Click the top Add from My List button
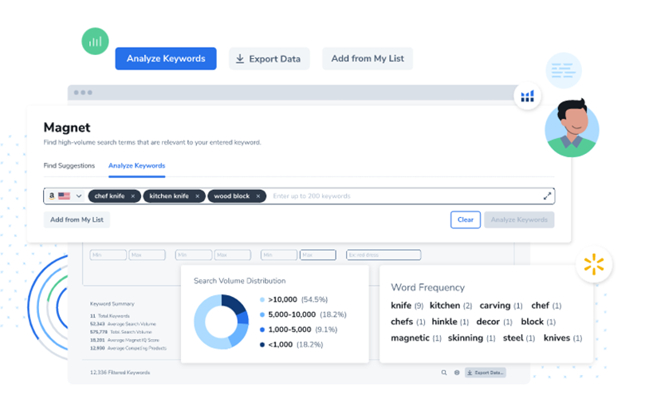Viewport: 645px width, 415px height. coord(368,58)
